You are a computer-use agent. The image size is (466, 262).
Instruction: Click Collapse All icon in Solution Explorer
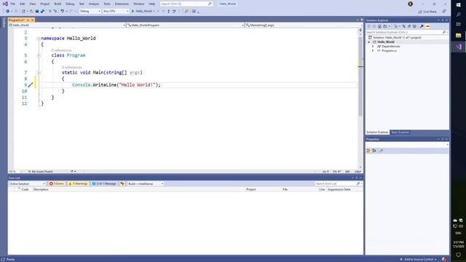point(409,26)
